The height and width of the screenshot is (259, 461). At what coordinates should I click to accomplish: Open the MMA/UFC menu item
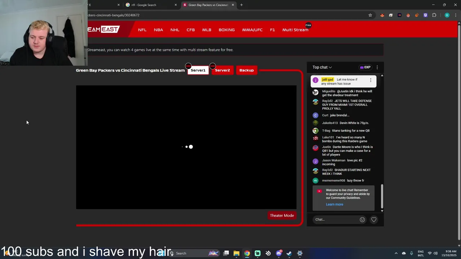[252, 30]
